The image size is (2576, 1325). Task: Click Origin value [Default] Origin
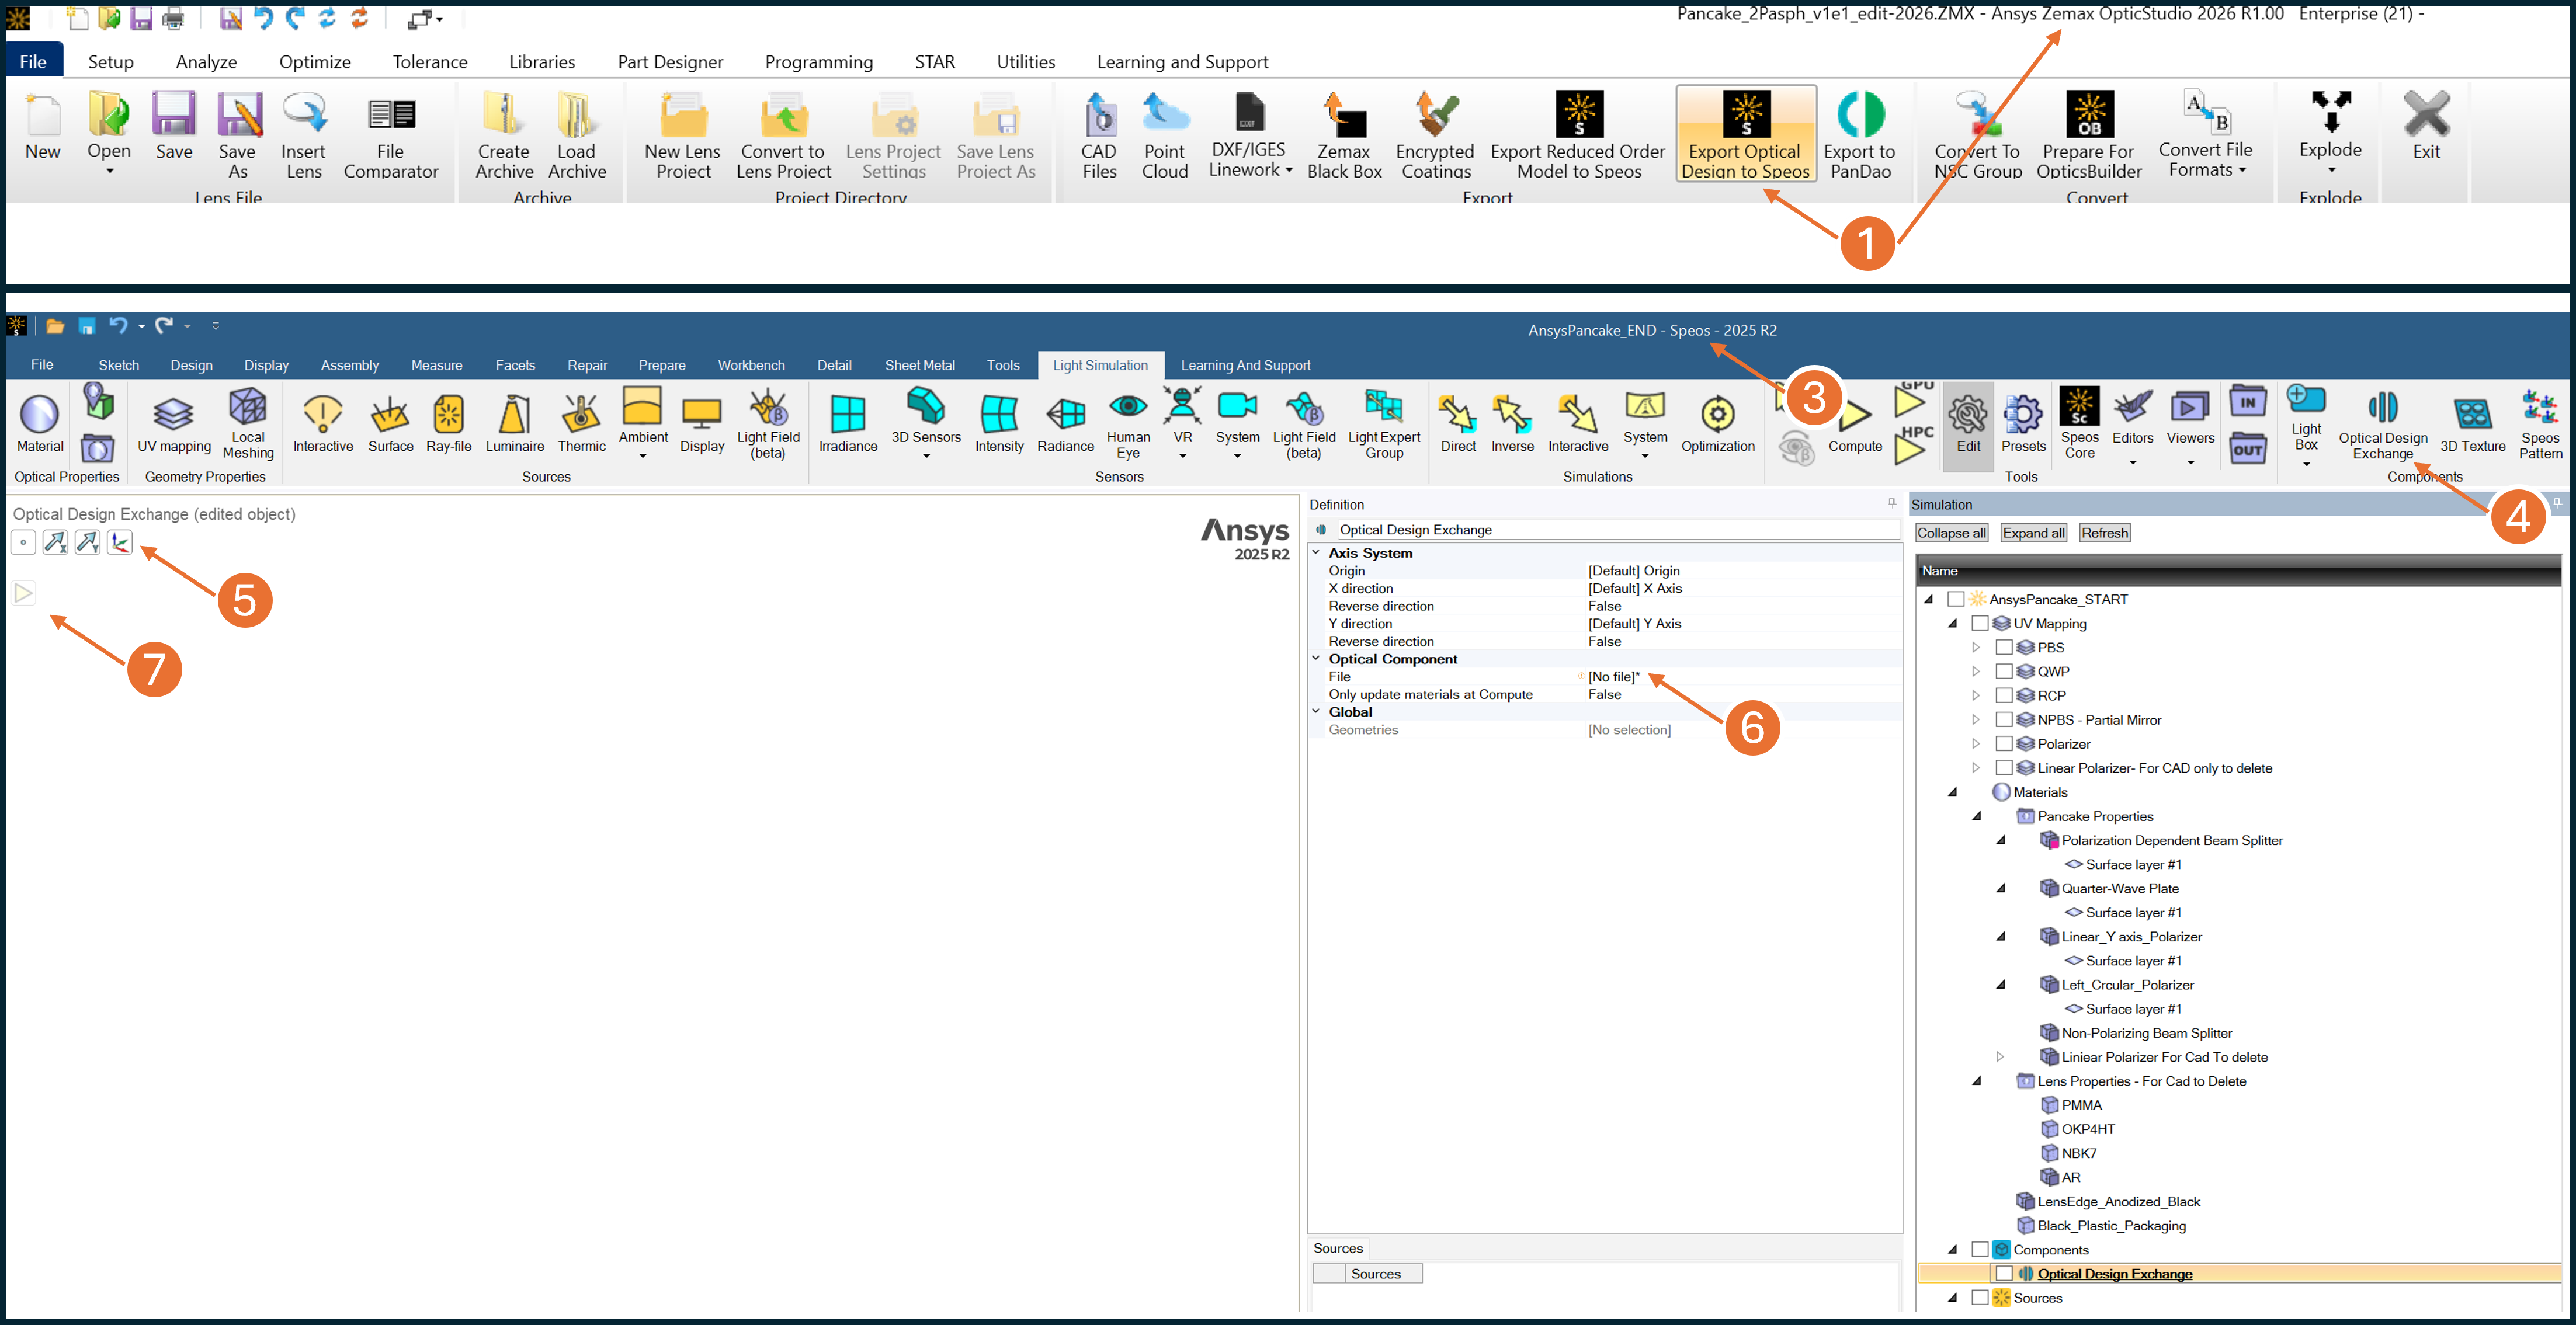(1633, 571)
